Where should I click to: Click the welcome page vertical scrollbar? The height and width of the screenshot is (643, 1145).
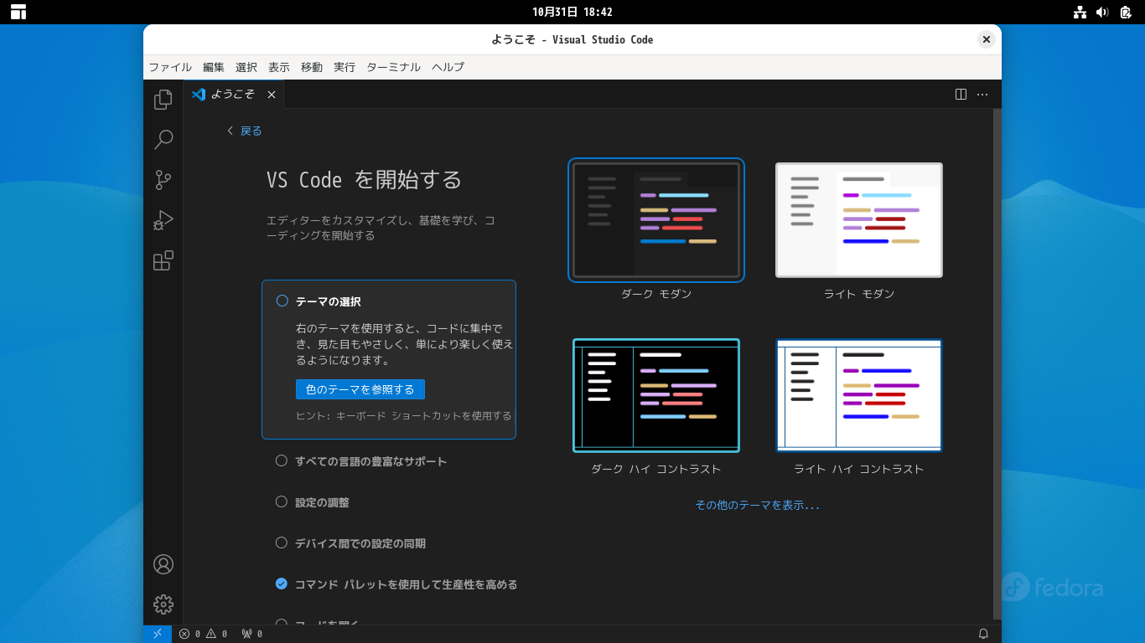click(x=997, y=364)
